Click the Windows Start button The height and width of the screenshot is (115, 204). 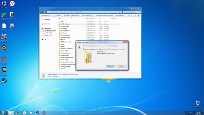[x=3, y=112]
